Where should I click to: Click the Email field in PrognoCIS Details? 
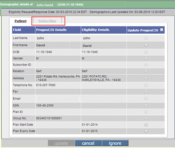click(58, 99)
